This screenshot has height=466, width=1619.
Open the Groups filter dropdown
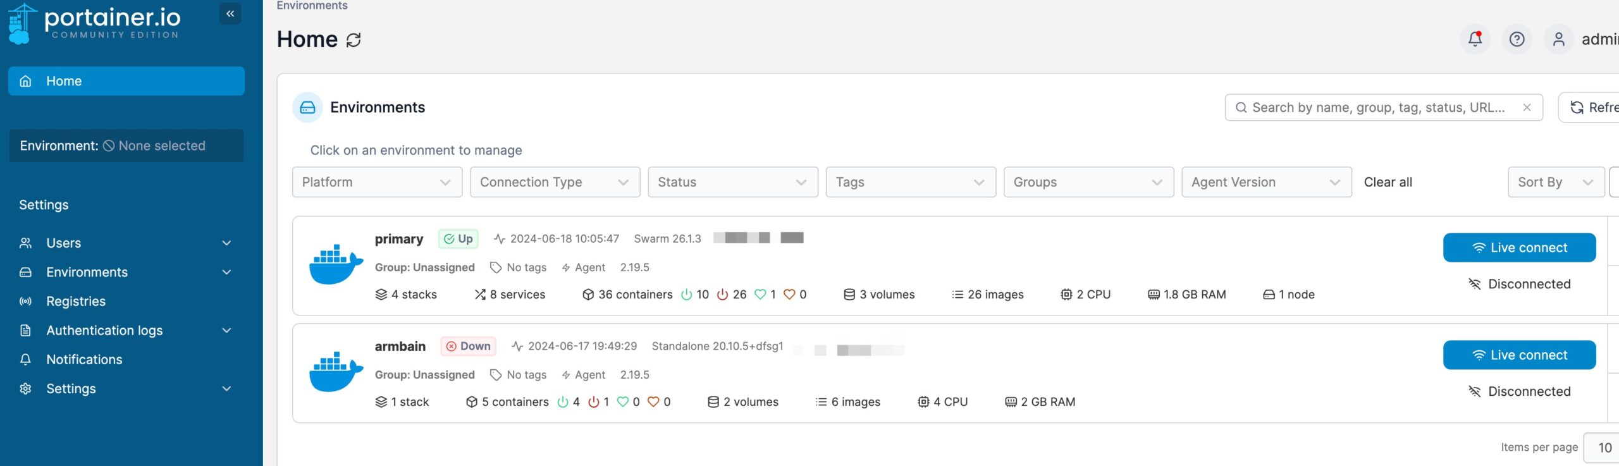pos(1089,182)
